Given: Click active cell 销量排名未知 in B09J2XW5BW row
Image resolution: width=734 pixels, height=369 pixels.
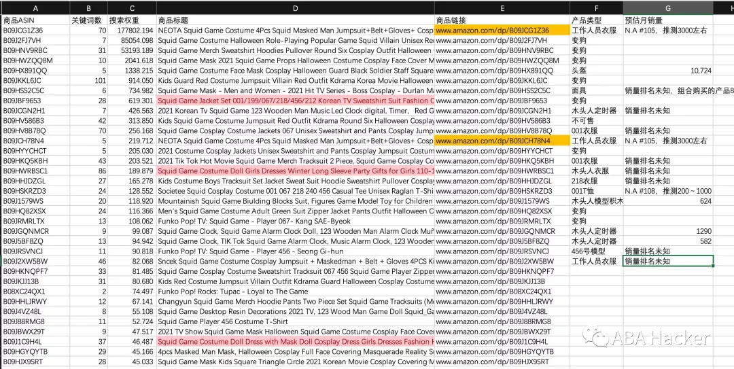Looking at the screenshot, I should 668,262.
